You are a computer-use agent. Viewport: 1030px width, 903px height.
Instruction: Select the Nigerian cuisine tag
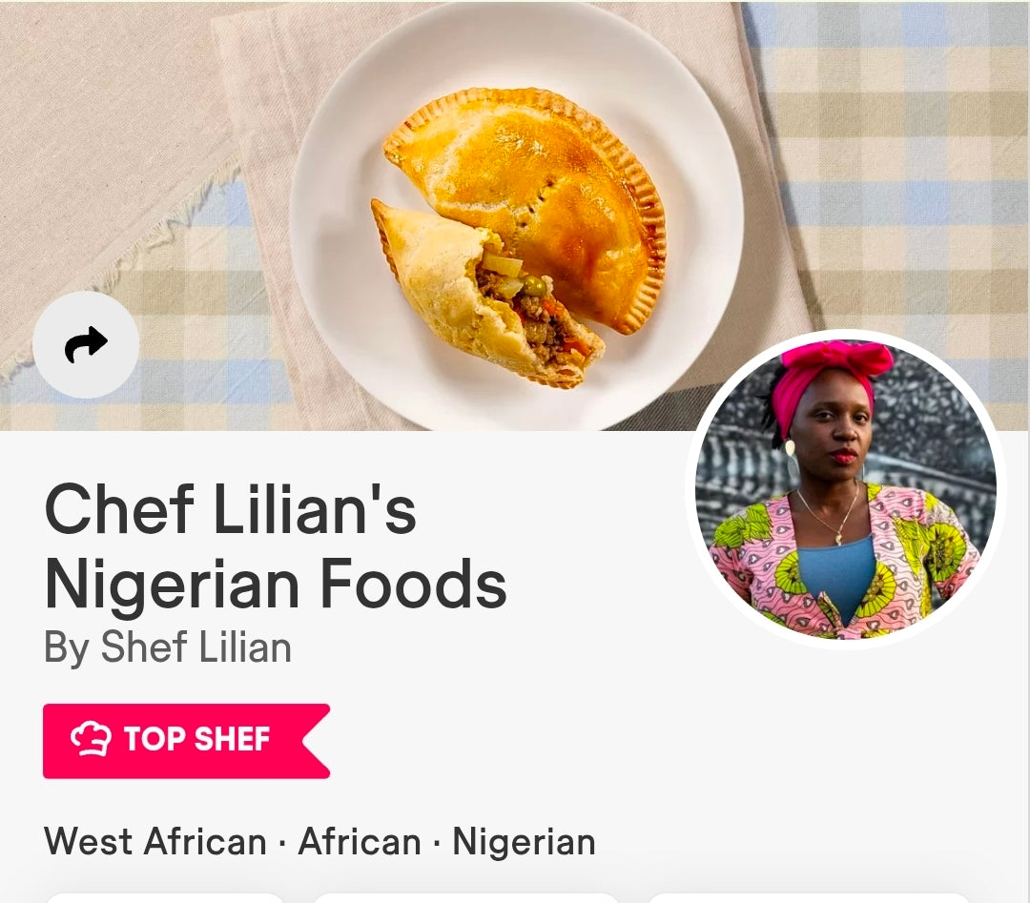point(525,843)
